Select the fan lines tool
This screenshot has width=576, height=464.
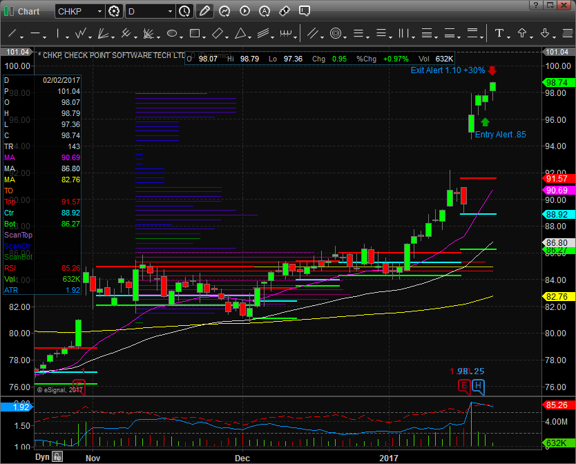pyautogui.click(x=103, y=33)
